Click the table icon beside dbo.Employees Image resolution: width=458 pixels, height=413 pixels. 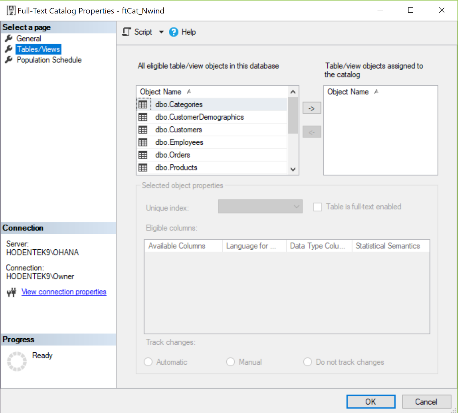(x=143, y=142)
